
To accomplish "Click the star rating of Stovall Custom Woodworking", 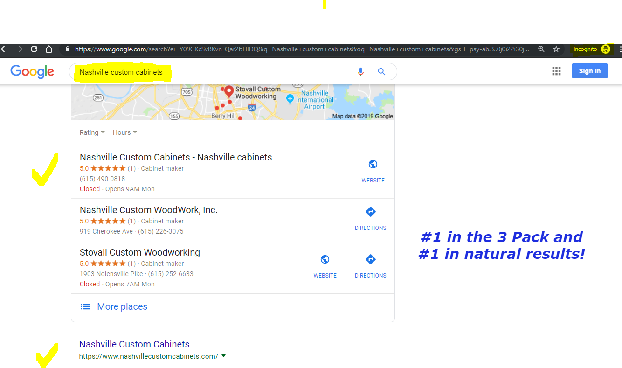I will click(108, 264).
